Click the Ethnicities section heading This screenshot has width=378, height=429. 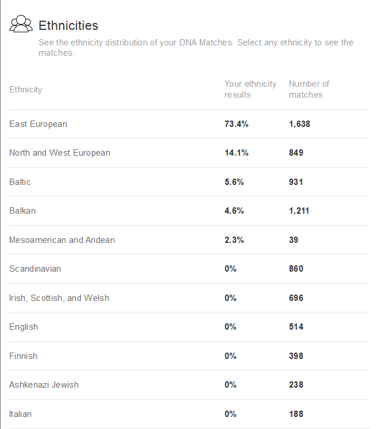pos(68,25)
